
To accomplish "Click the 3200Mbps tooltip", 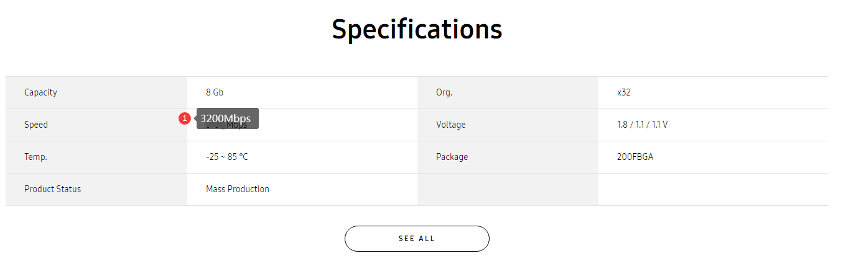I will 227,118.
